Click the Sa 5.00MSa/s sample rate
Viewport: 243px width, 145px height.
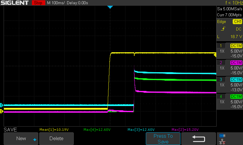230,9
